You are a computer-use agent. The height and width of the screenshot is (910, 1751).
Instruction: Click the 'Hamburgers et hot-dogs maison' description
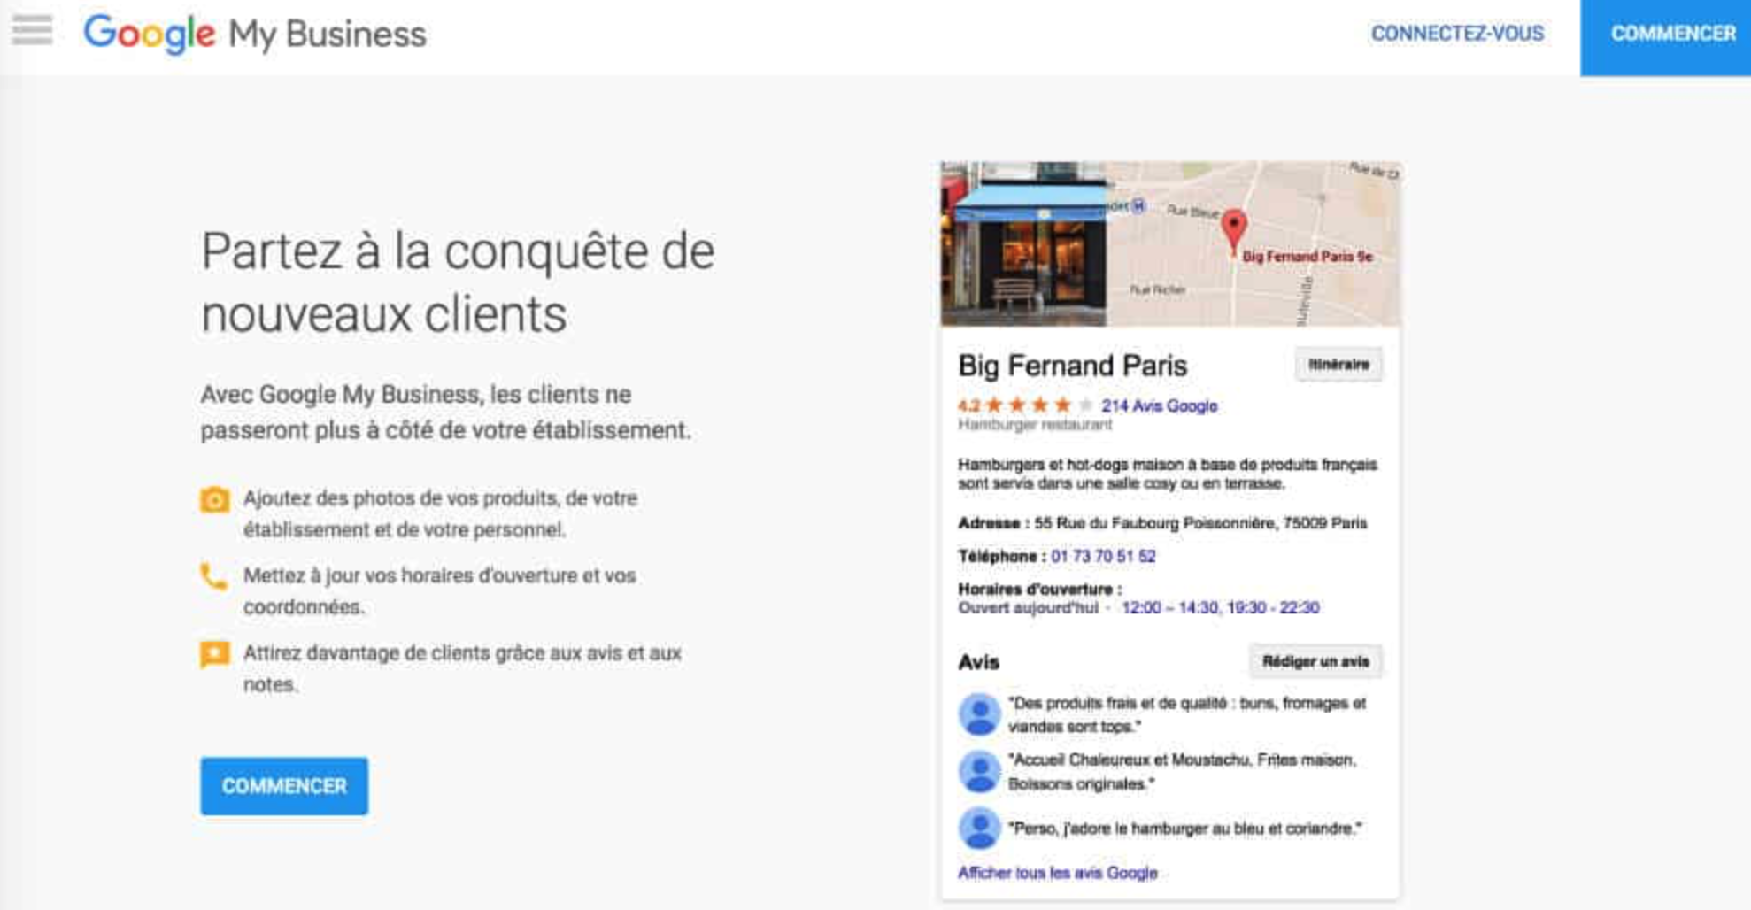tap(1168, 474)
